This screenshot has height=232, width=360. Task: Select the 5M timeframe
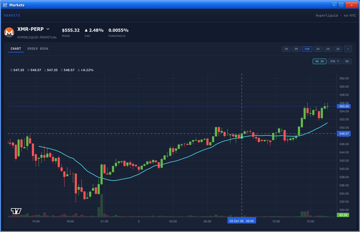tap(296, 49)
